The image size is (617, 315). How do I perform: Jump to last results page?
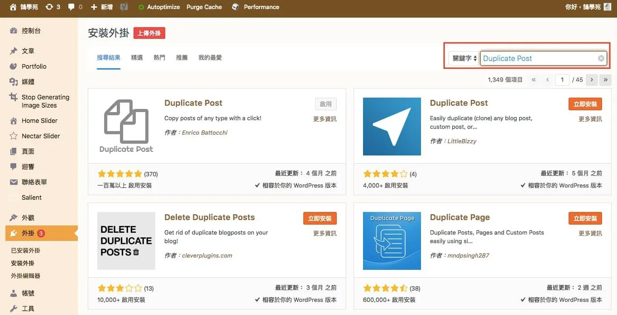coord(606,80)
